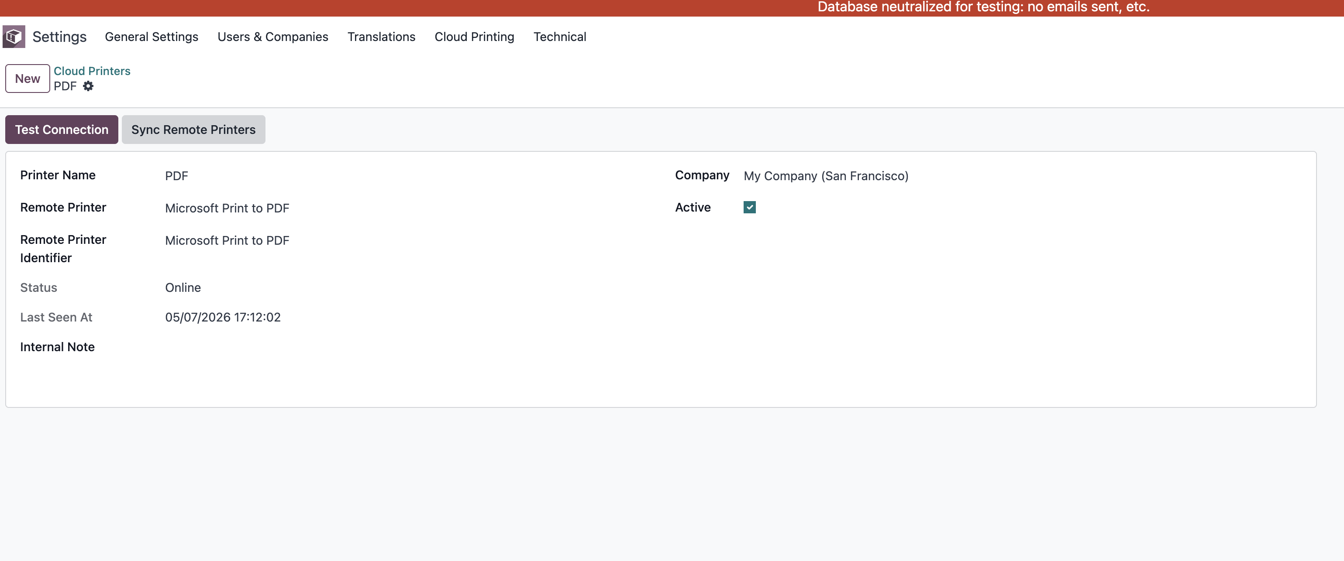This screenshot has width=1344, height=561.
Task: Open the Company field My Company (San Francisco)
Action: (1022, 176)
